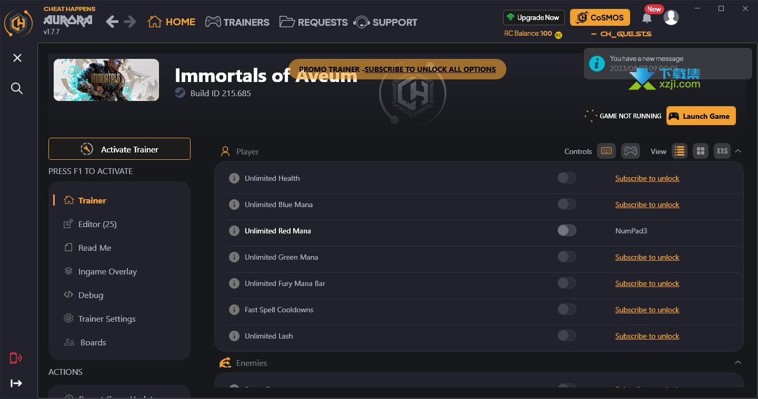Switch to XXS compact view
Screen dimensions: 758x399
[x=722, y=151]
